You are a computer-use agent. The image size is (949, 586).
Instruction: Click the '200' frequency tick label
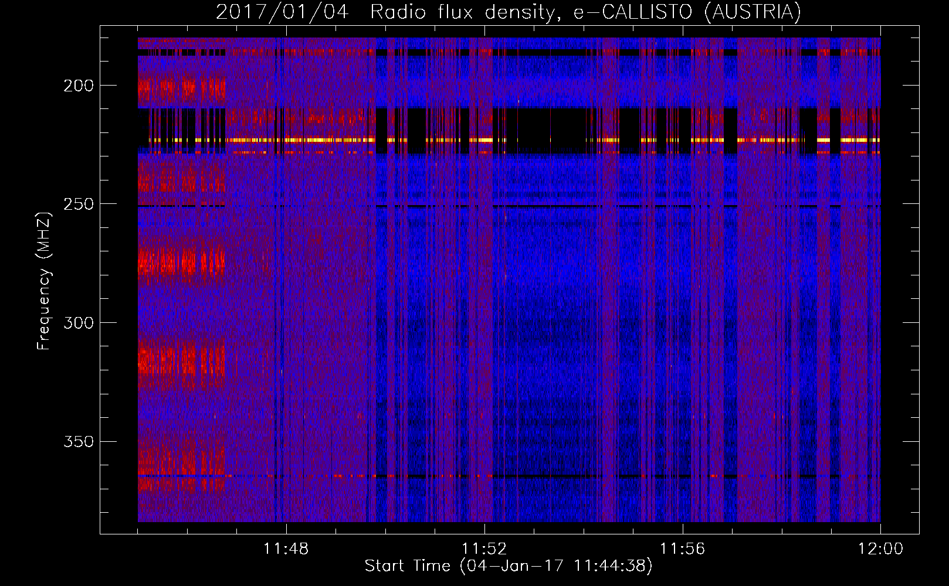point(79,86)
